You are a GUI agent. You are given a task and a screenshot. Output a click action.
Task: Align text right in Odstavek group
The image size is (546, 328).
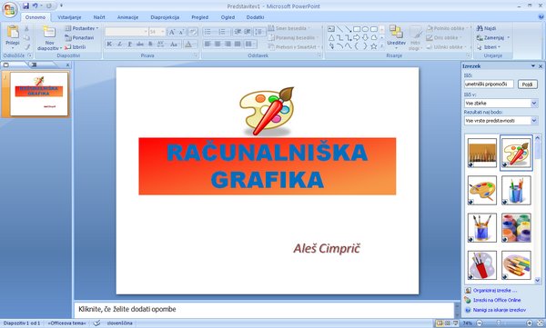click(x=227, y=45)
